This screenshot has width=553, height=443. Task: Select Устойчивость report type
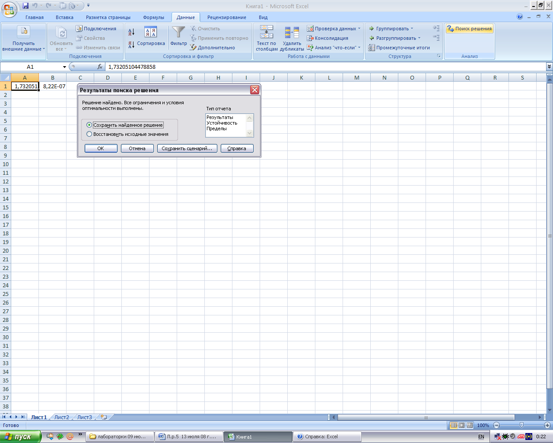tap(222, 123)
